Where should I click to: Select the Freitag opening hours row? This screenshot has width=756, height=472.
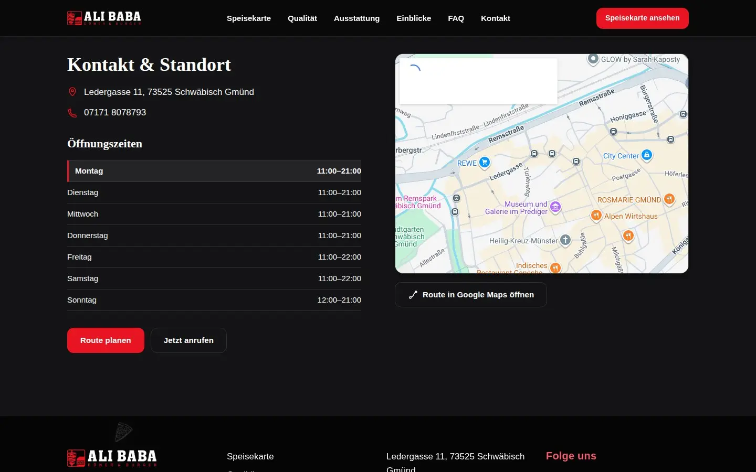click(x=214, y=257)
